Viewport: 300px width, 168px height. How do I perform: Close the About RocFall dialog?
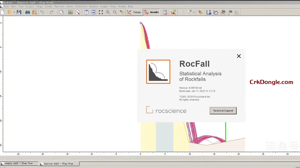pyautogui.click(x=239, y=56)
